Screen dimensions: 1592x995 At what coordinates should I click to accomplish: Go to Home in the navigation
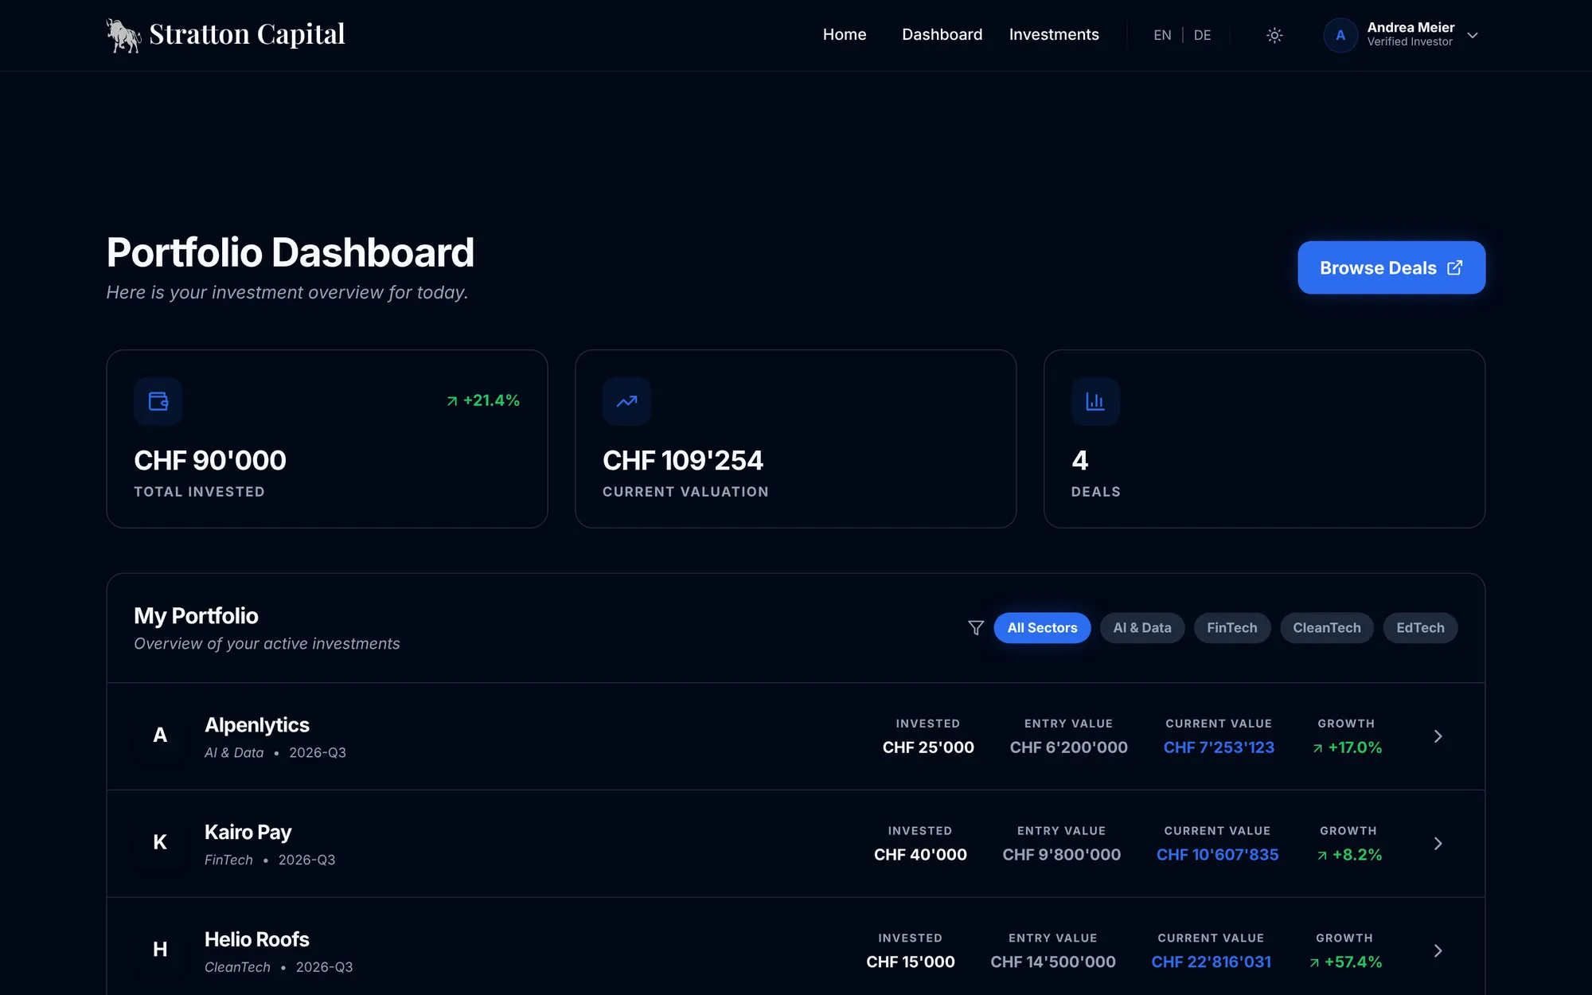[845, 35]
